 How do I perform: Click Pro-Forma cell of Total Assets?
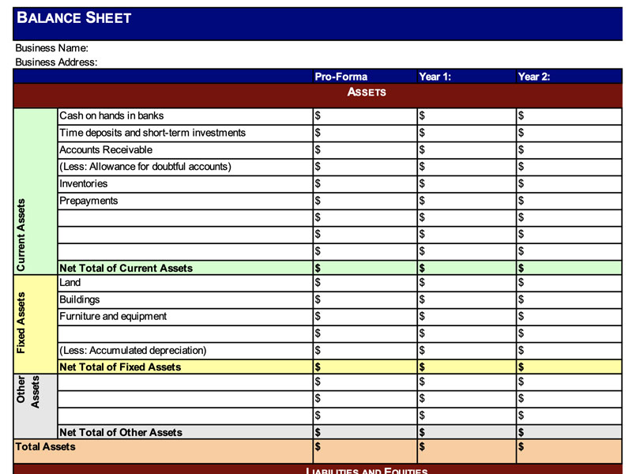(x=365, y=451)
